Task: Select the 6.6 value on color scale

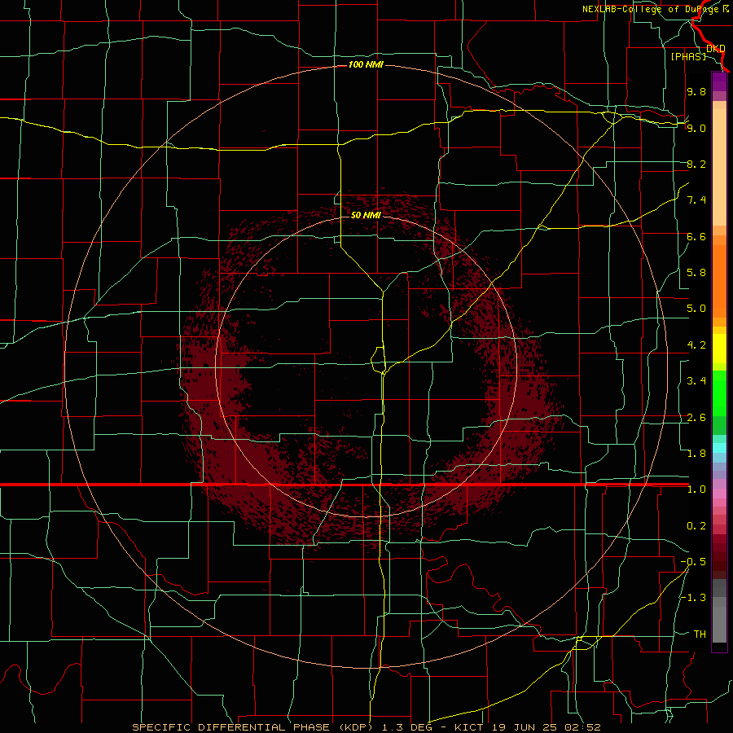Action: [x=696, y=236]
